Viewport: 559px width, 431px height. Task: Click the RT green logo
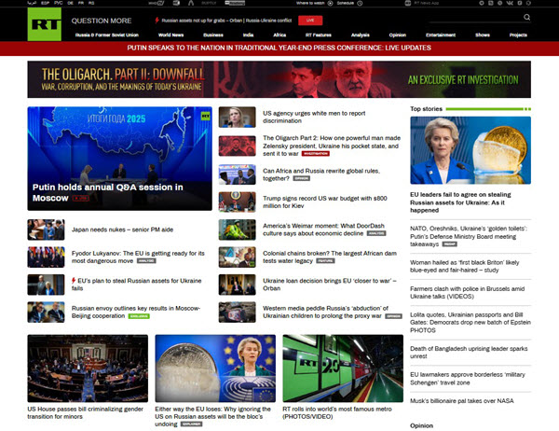point(43,21)
